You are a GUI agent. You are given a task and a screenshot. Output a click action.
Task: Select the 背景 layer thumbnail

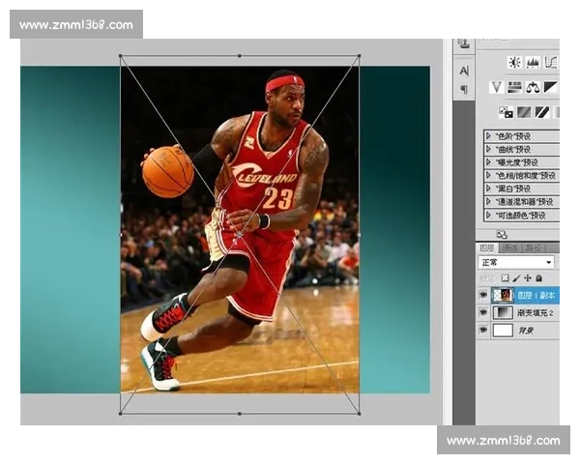pos(503,330)
